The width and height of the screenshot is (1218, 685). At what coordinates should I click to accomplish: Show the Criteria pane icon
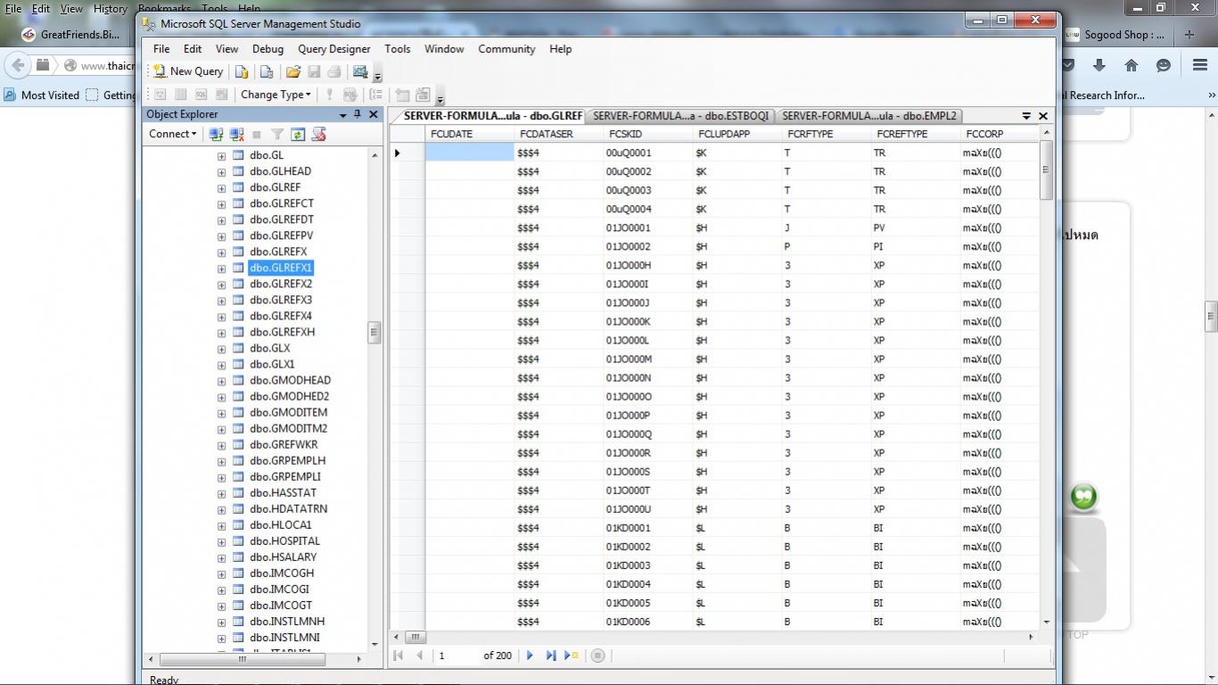pyautogui.click(x=181, y=95)
